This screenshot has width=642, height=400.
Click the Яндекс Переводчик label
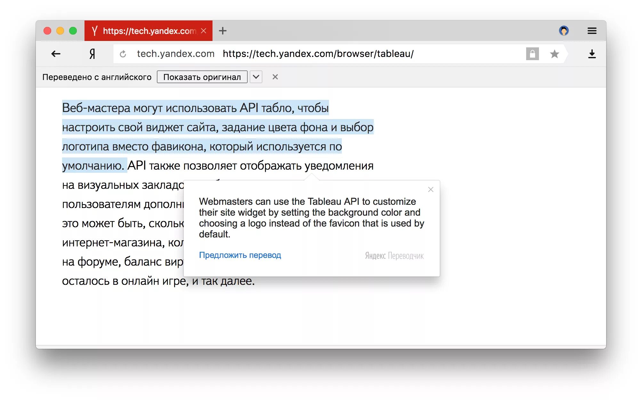click(x=394, y=256)
